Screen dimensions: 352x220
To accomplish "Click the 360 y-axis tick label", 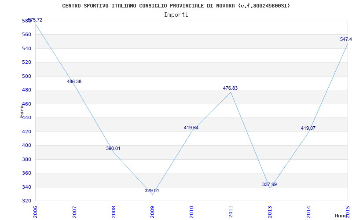I will pyautogui.click(x=26, y=173).
